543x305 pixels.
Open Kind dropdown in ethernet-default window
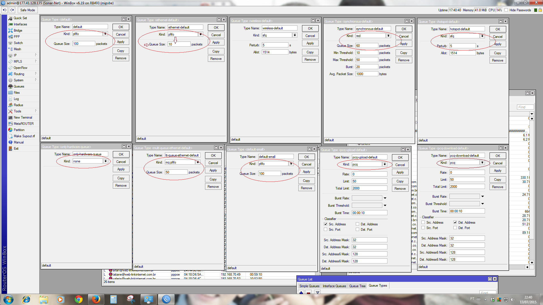[201, 34]
